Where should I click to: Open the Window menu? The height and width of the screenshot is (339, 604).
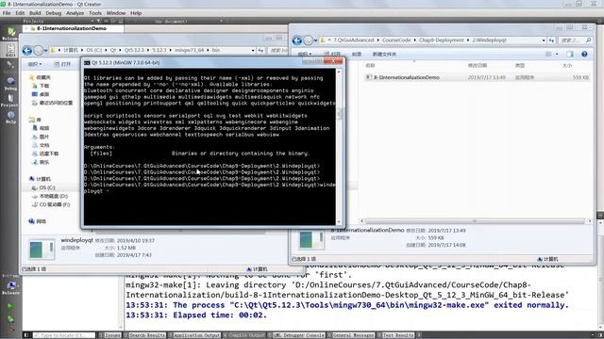pyautogui.click(x=115, y=13)
